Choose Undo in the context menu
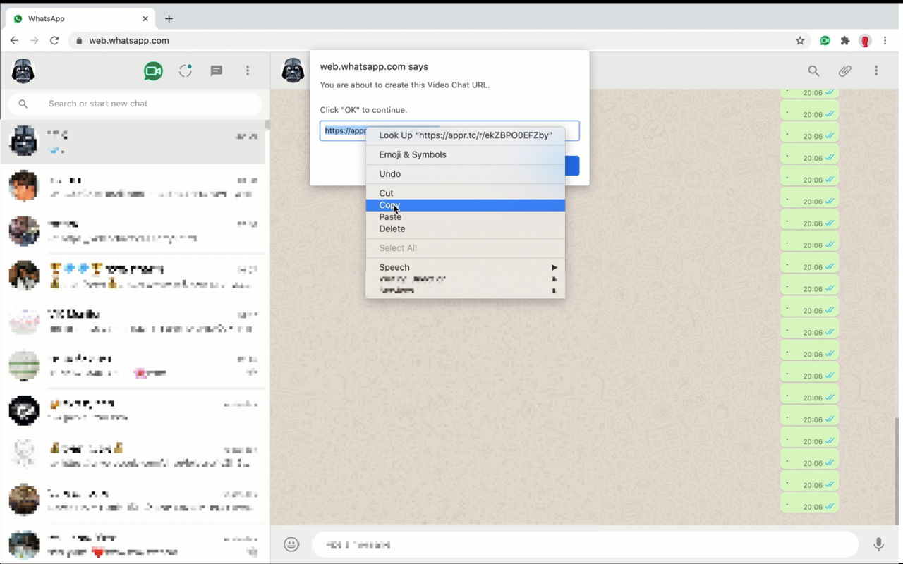 (466, 173)
